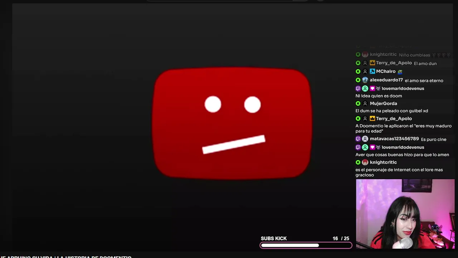Click MujerGorda's default user avatar

point(365,104)
